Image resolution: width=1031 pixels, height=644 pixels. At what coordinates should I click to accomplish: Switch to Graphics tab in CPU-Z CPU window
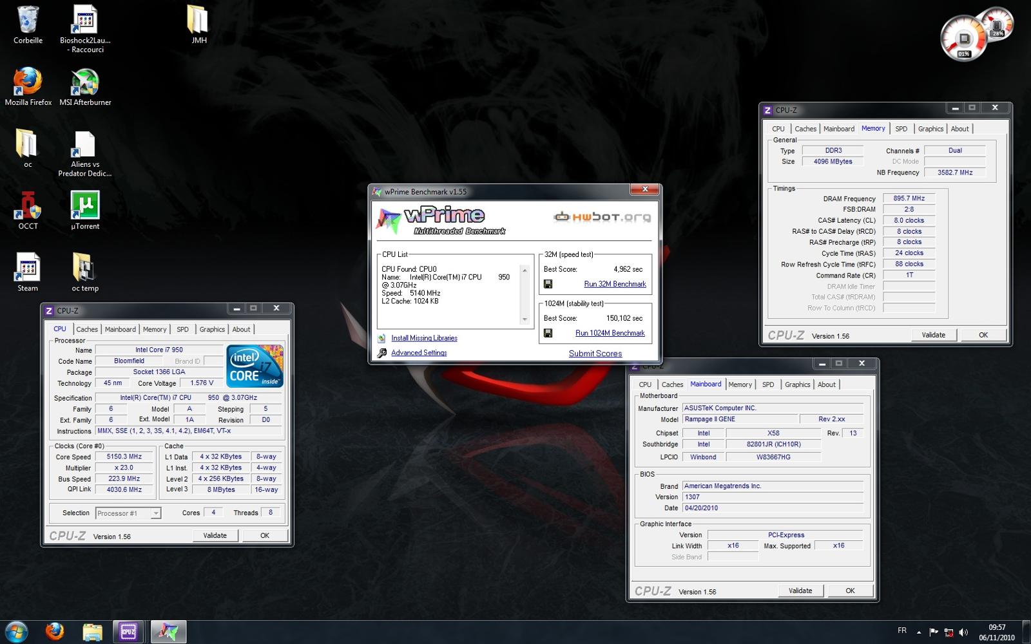(212, 329)
